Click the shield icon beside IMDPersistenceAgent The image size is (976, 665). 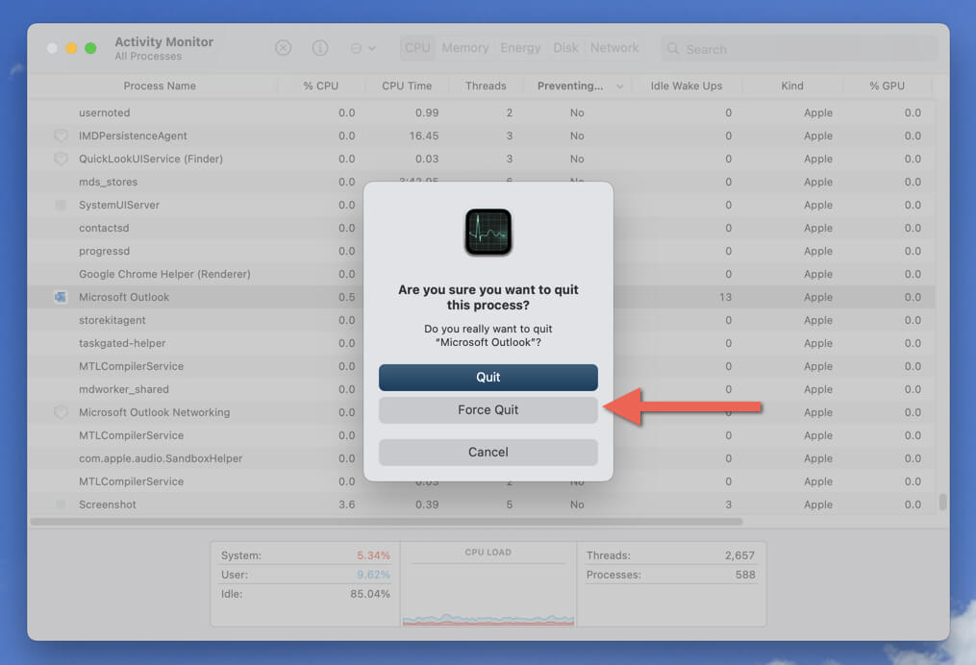click(61, 135)
